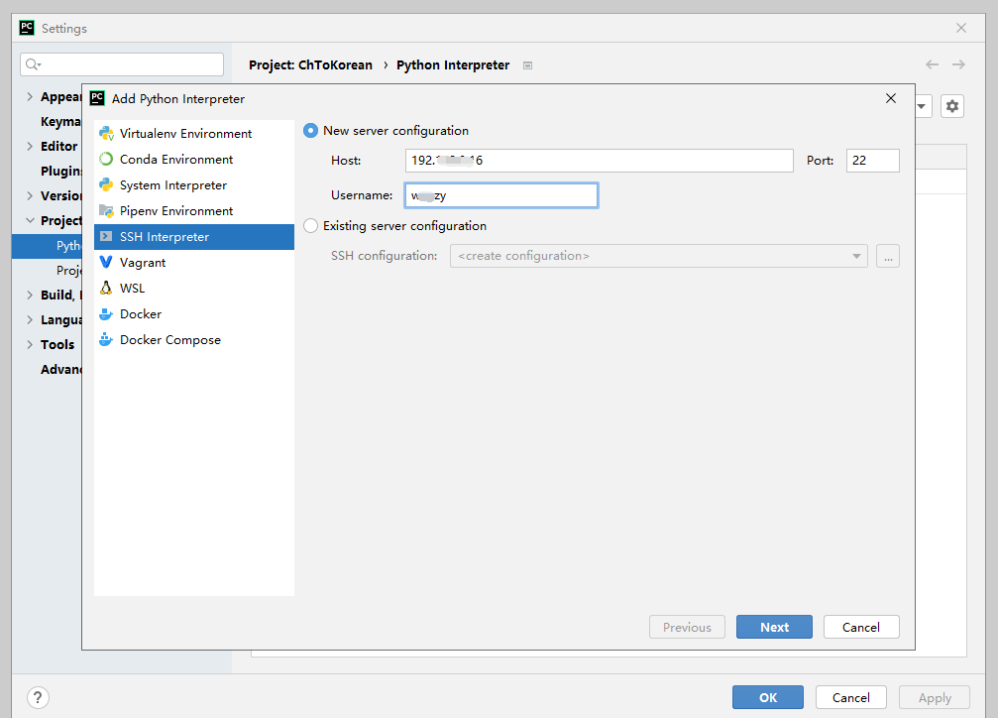The height and width of the screenshot is (718, 998).
Task: Choose Docker Compose interpreter type
Action: pos(194,339)
